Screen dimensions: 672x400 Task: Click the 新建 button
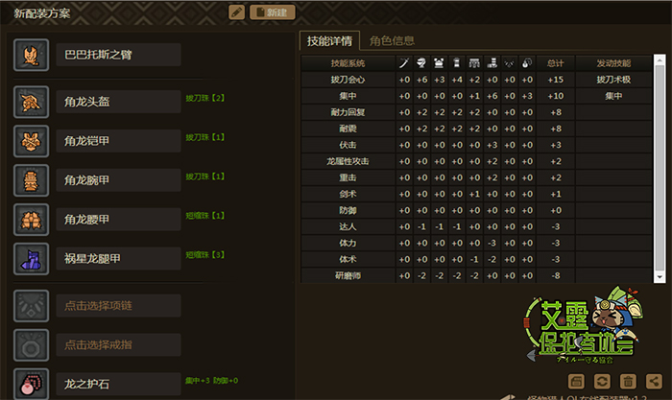pyautogui.click(x=272, y=12)
